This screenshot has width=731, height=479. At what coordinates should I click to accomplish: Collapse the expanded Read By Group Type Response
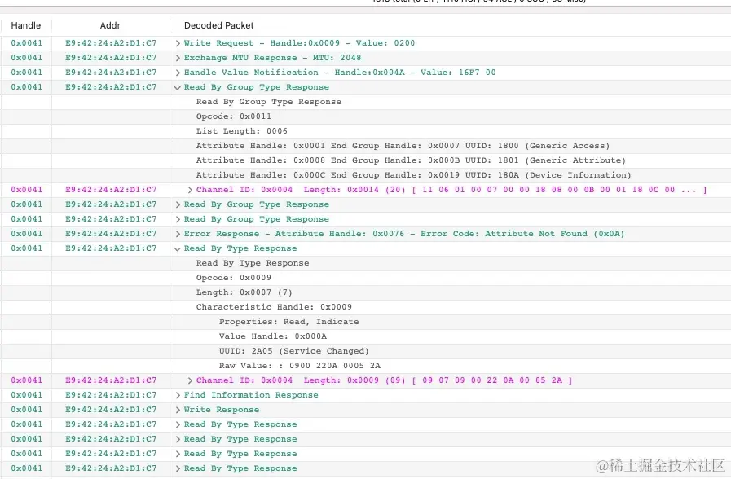177,88
